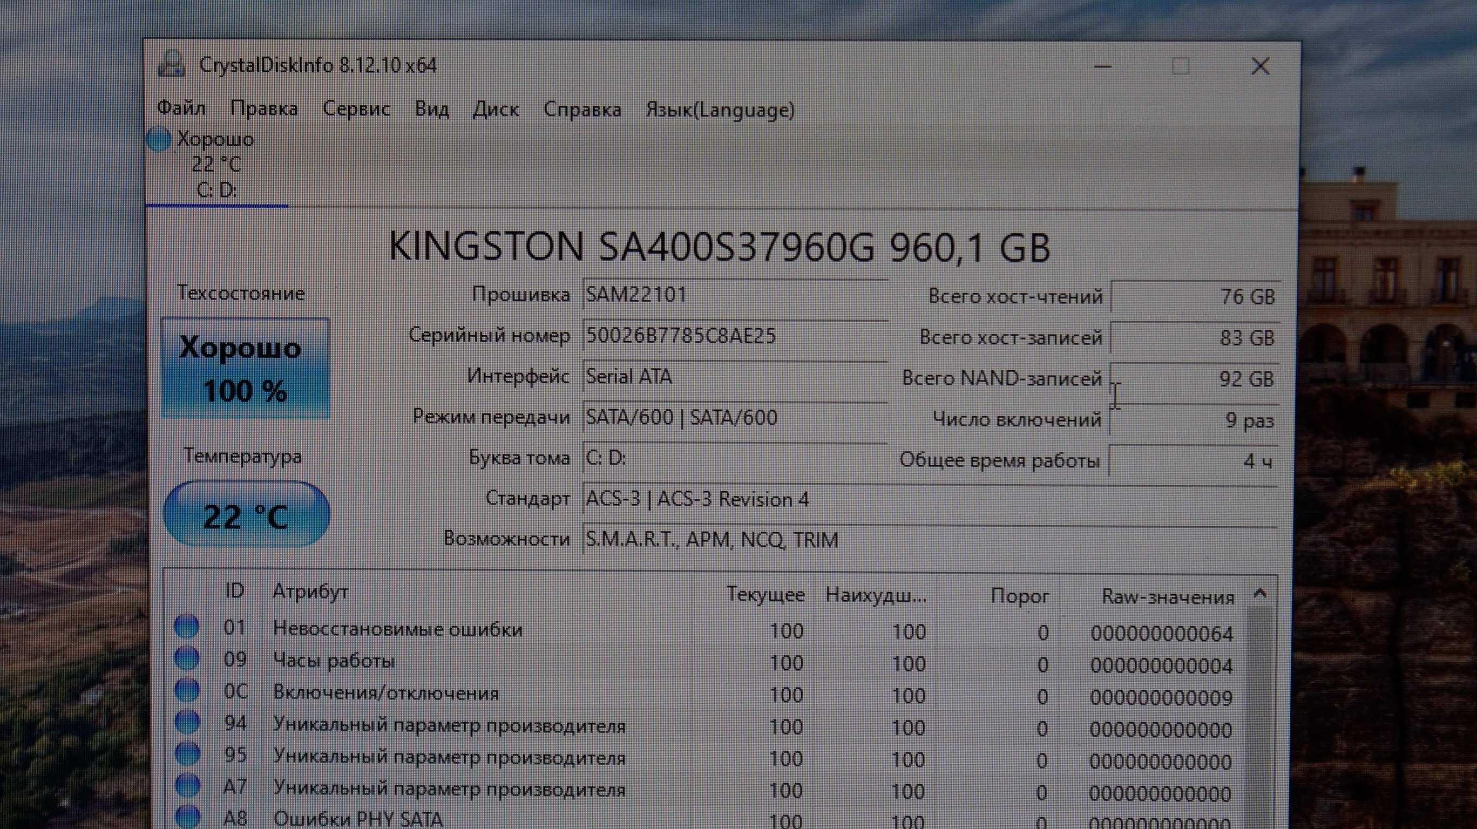
Task: Open the Справка menu
Action: click(582, 110)
